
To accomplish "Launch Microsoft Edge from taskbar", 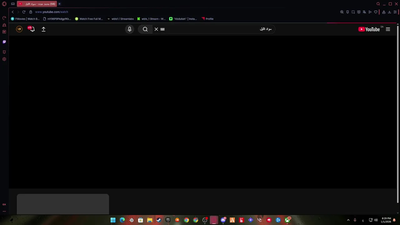I will 122,220.
